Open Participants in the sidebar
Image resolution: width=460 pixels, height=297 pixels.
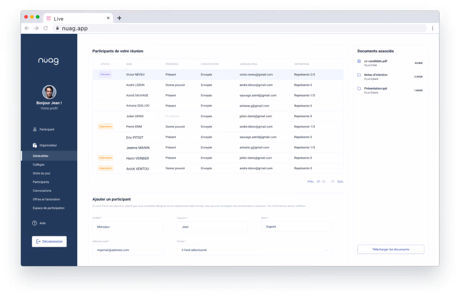(x=41, y=182)
